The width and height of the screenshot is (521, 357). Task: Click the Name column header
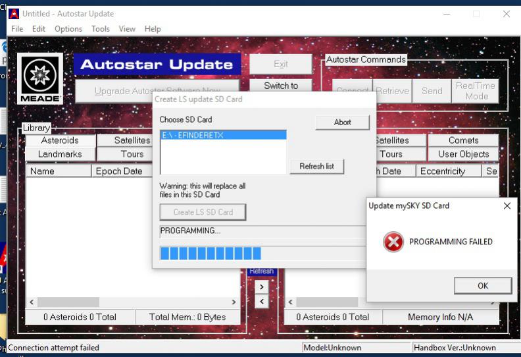tap(59, 171)
